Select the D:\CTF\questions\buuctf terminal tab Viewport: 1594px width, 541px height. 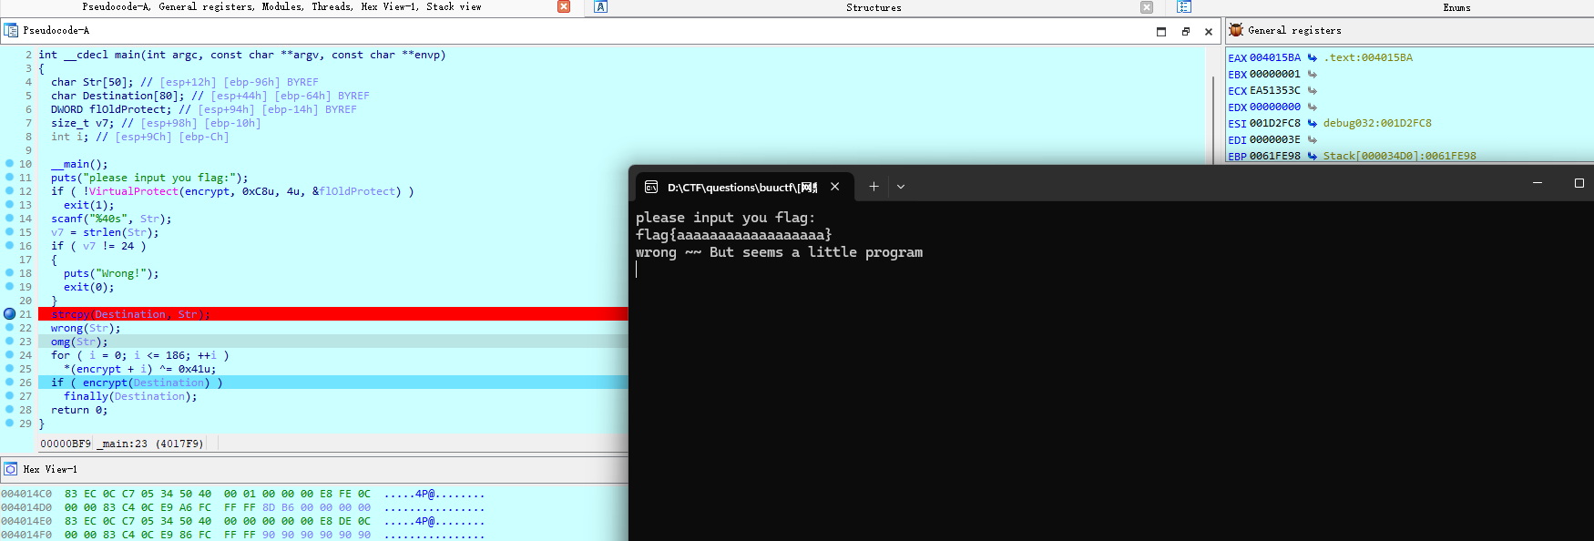tap(744, 187)
